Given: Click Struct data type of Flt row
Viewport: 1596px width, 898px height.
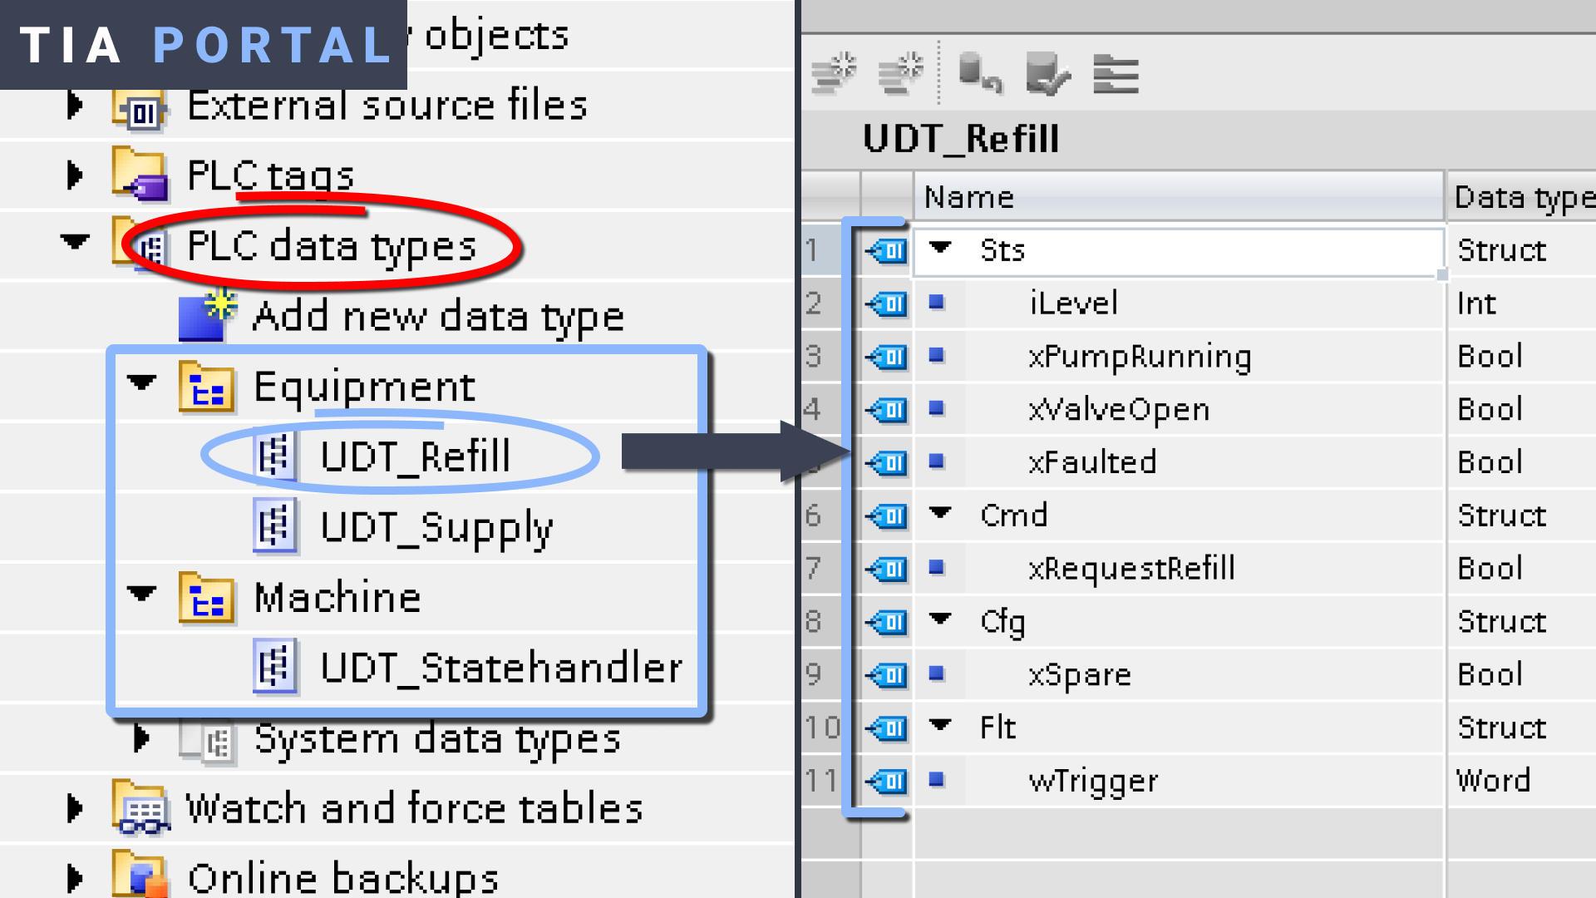Looking at the screenshot, I should [1522, 729].
